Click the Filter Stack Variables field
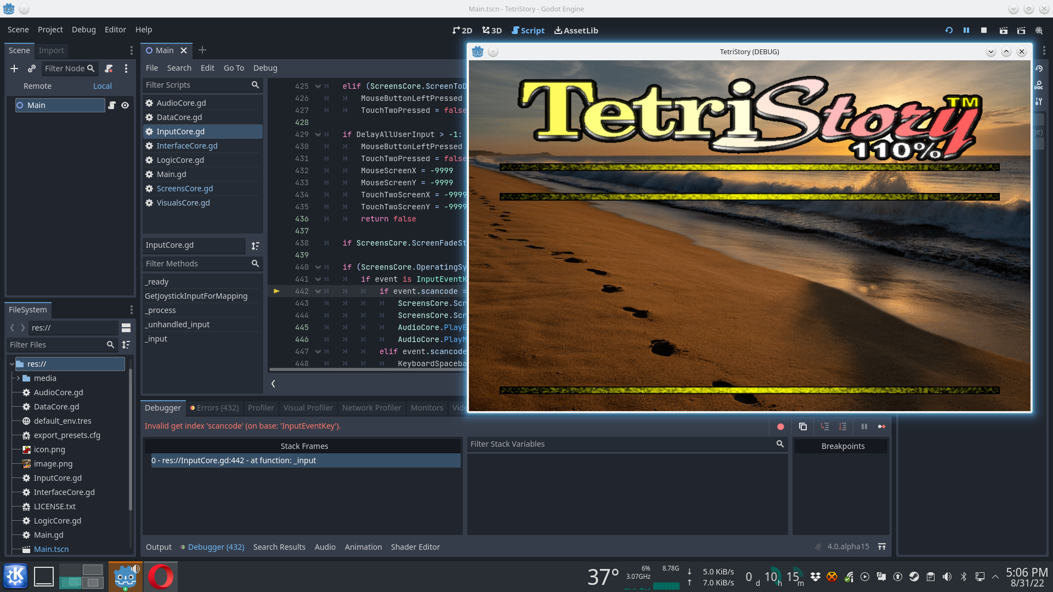 coord(627,444)
